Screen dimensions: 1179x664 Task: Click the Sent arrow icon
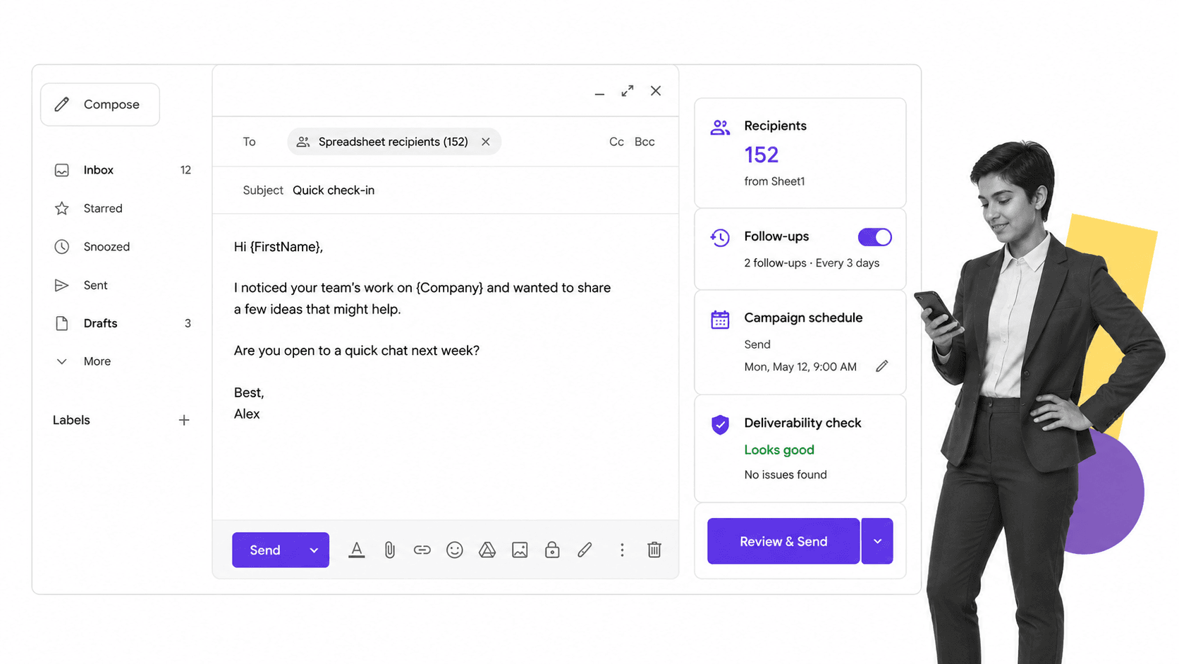62,285
